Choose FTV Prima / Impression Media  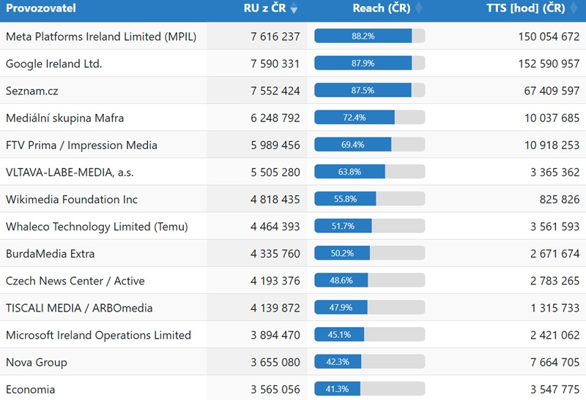pos(81,145)
